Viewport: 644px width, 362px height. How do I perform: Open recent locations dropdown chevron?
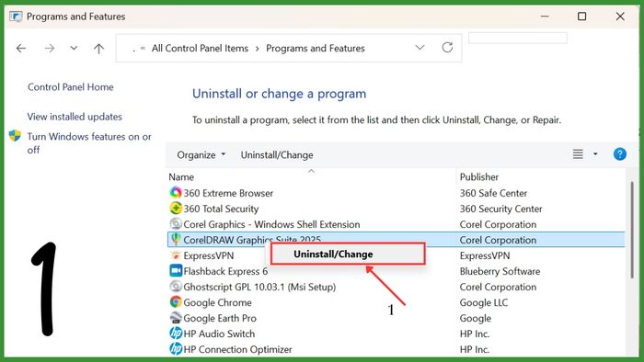click(74, 48)
